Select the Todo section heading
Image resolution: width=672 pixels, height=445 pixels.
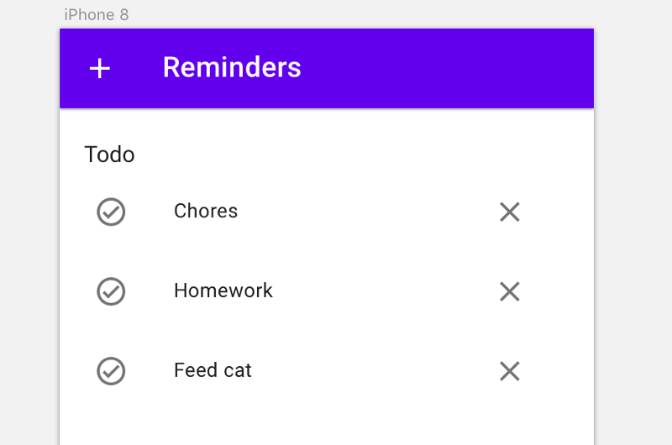click(x=110, y=154)
